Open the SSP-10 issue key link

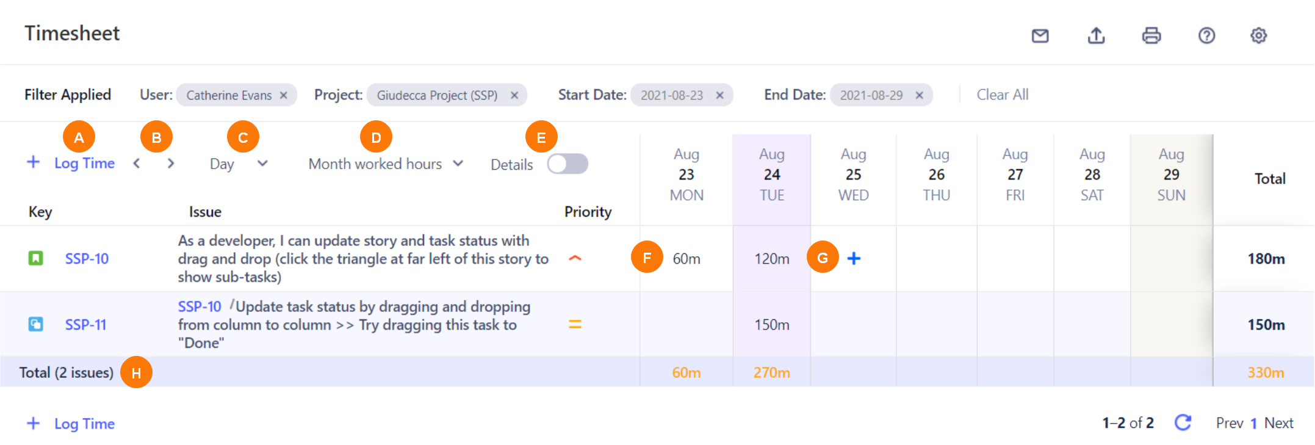click(x=87, y=259)
